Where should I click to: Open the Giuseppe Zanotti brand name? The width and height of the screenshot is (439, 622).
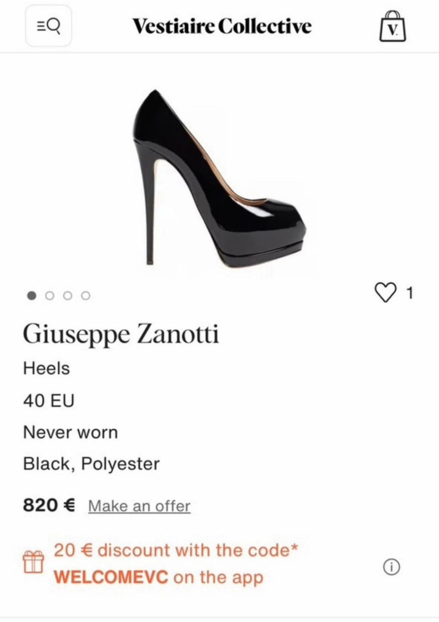coord(121,334)
